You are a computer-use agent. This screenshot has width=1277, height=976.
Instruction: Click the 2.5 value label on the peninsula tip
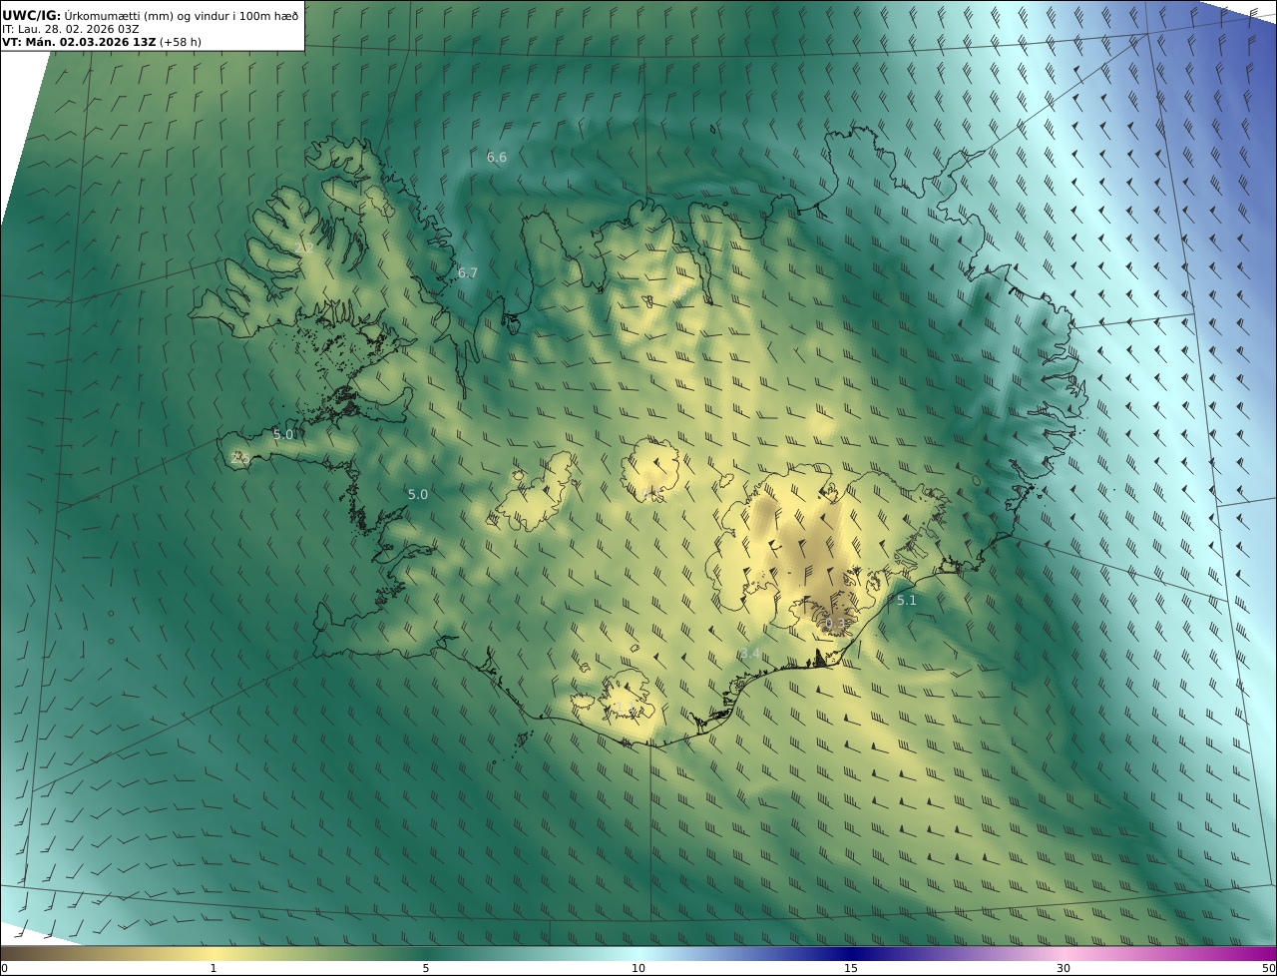click(240, 458)
